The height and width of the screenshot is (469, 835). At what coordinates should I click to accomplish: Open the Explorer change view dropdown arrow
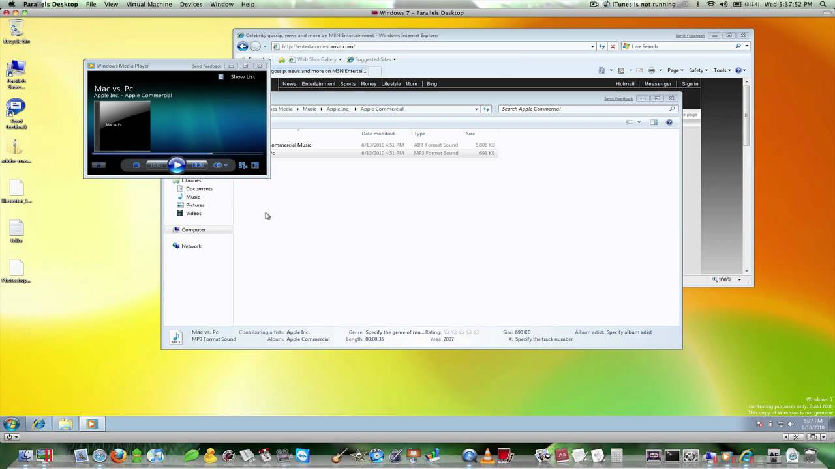pyautogui.click(x=639, y=122)
